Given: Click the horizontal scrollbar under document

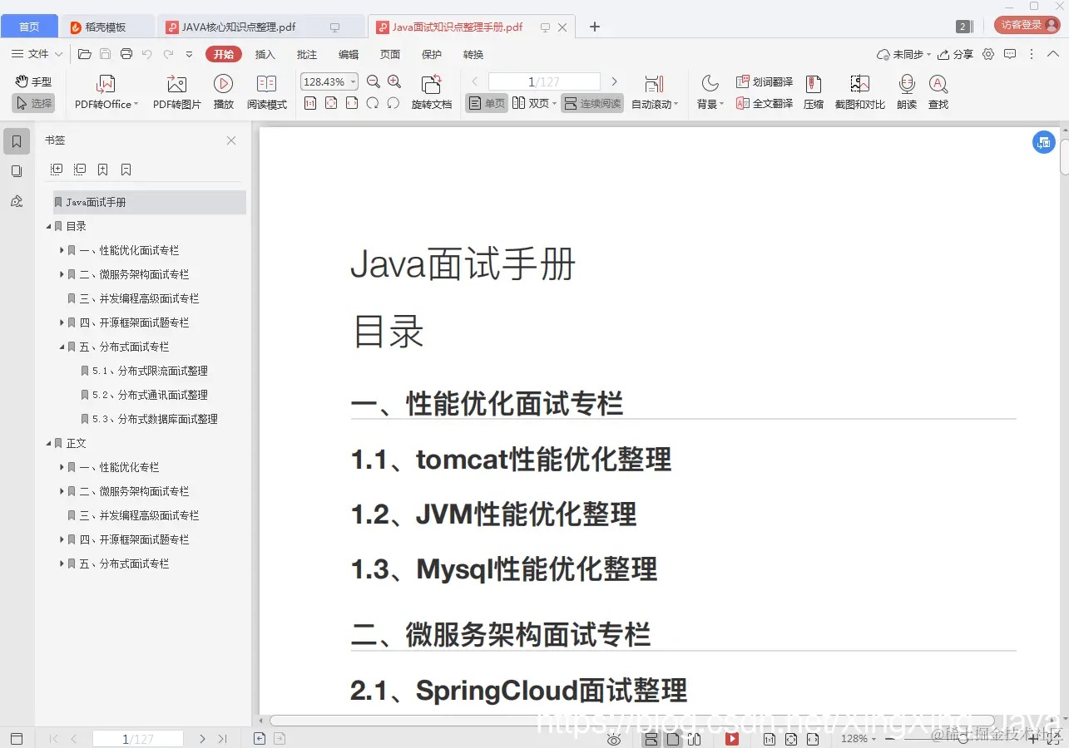Looking at the screenshot, I should click(631, 721).
